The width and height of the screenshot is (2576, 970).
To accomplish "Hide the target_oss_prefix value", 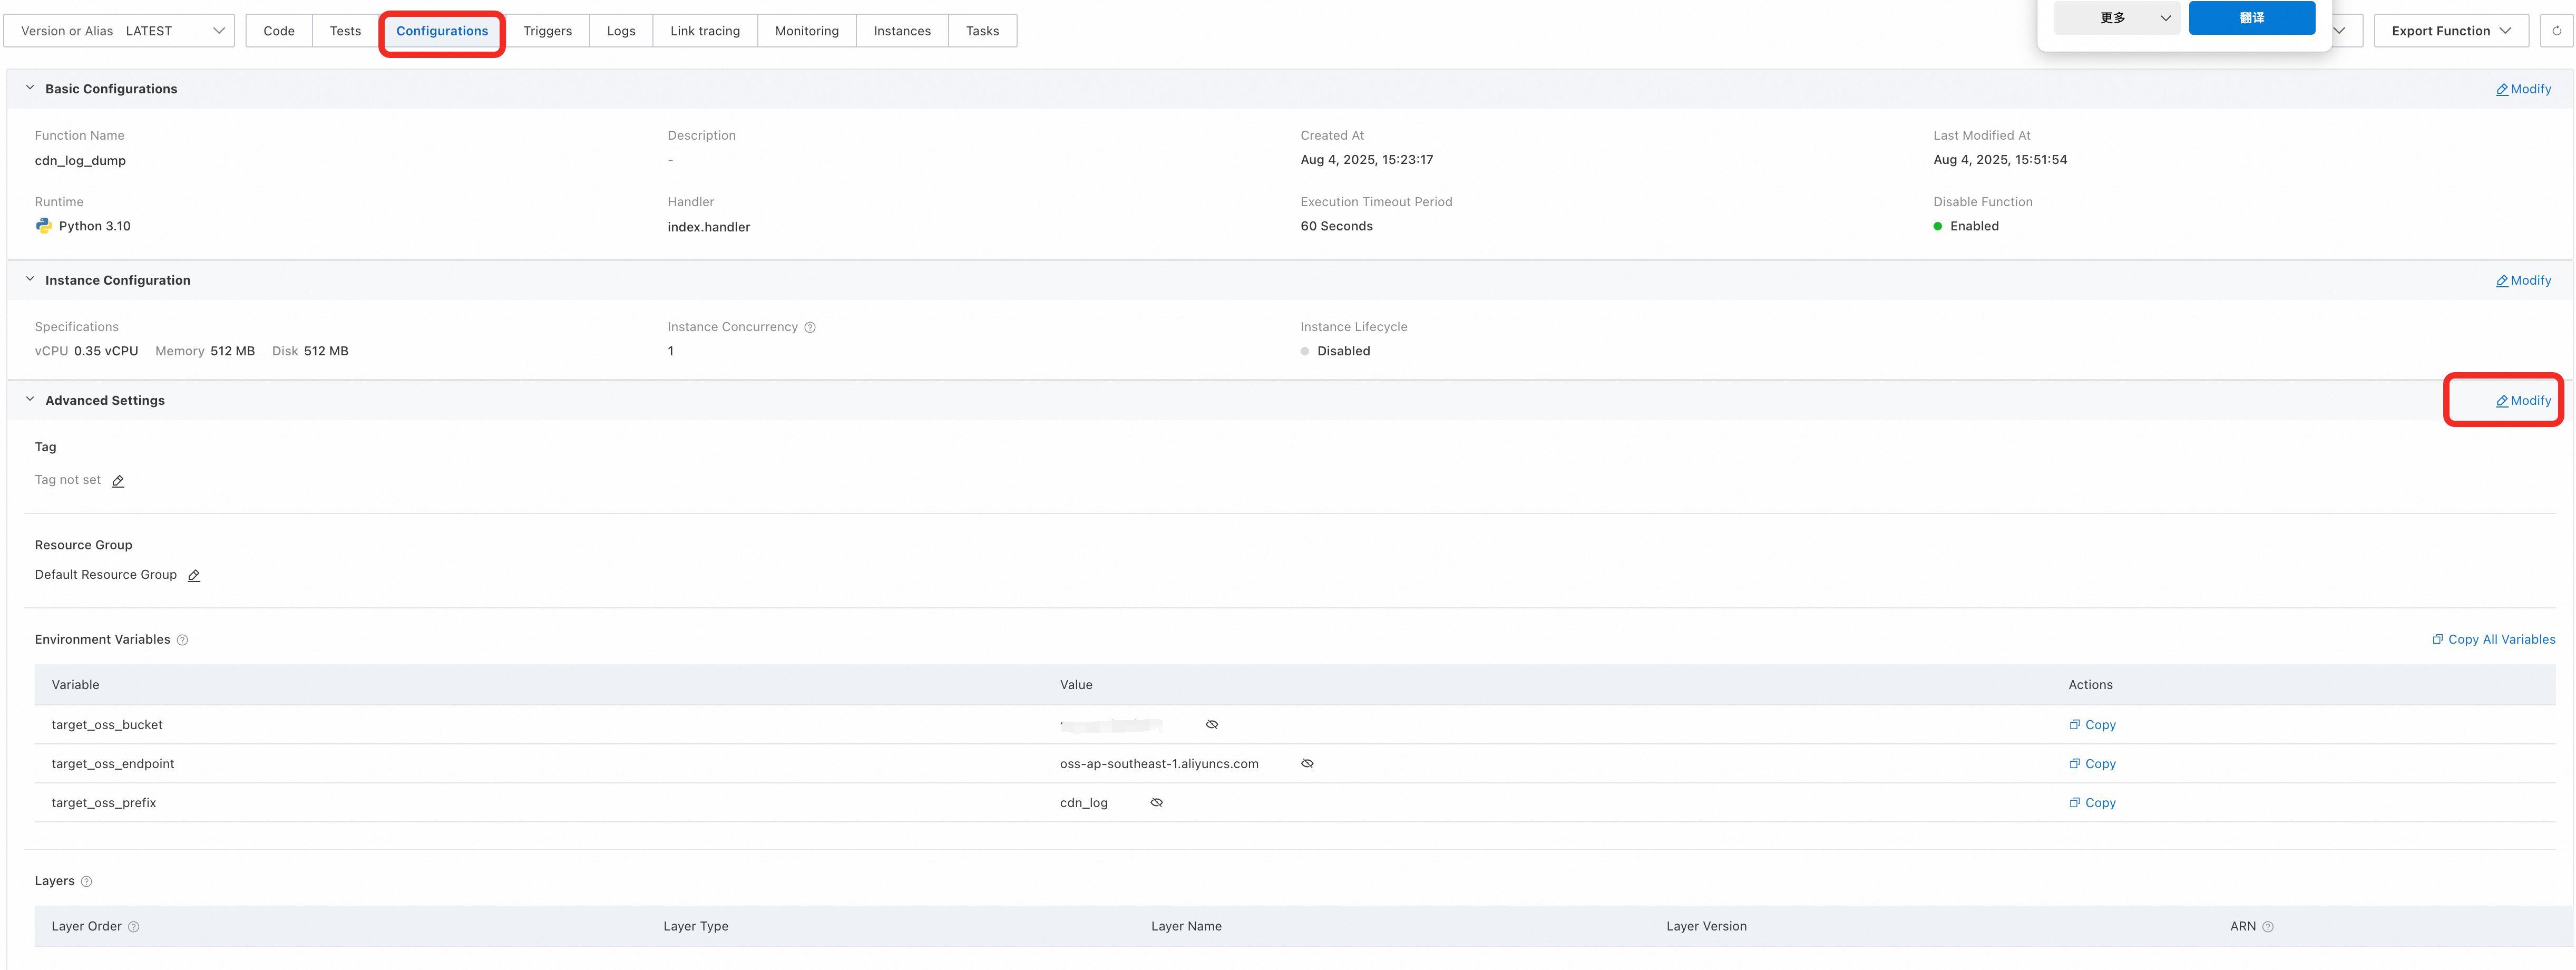I will pyautogui.click(x=1156, y=803).
